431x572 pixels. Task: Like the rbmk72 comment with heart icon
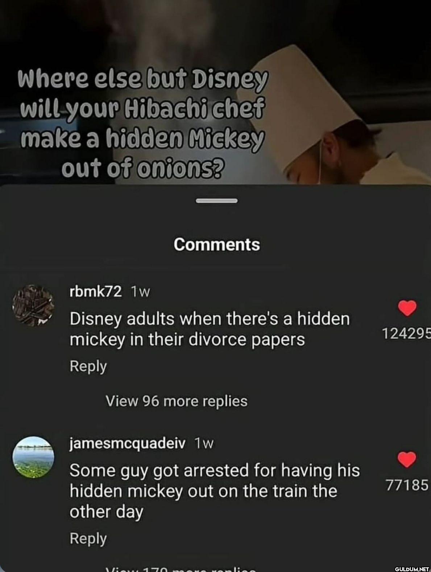407,308
